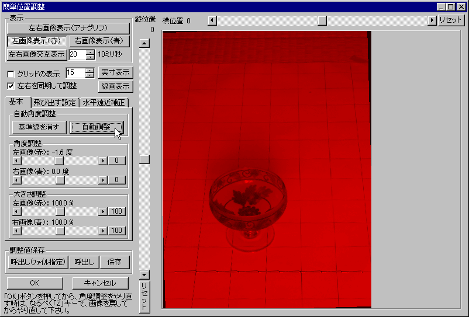Image resolution: width=469 pixels, height=317 pixels.
Task: Open the 飛び出す設定 tab
Action: [x=54, y=103]
